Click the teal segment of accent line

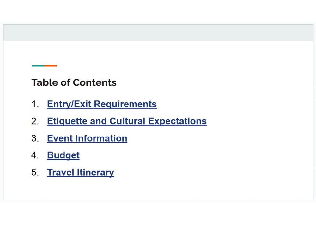(38, 66)
